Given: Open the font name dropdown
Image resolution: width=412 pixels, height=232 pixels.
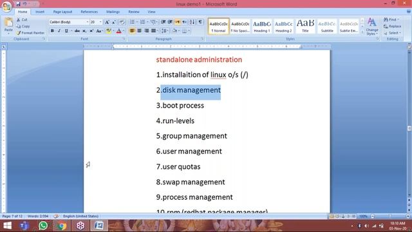Looking at the screenshot, I should click(x=88, y=23).
